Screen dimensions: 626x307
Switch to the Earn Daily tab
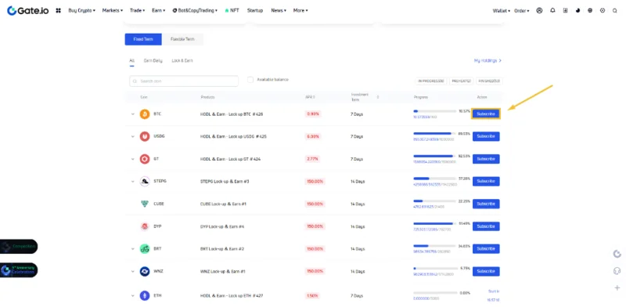pos(153,61)
